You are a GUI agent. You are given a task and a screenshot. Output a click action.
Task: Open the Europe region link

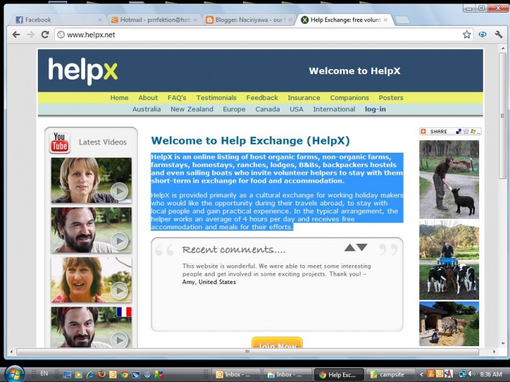[234, 109]
